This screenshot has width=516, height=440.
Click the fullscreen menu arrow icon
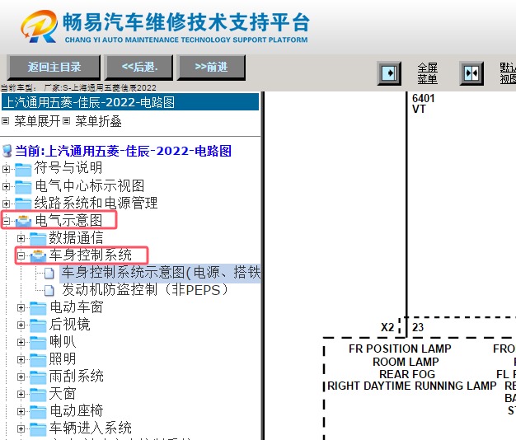click(x=389, y=73)
